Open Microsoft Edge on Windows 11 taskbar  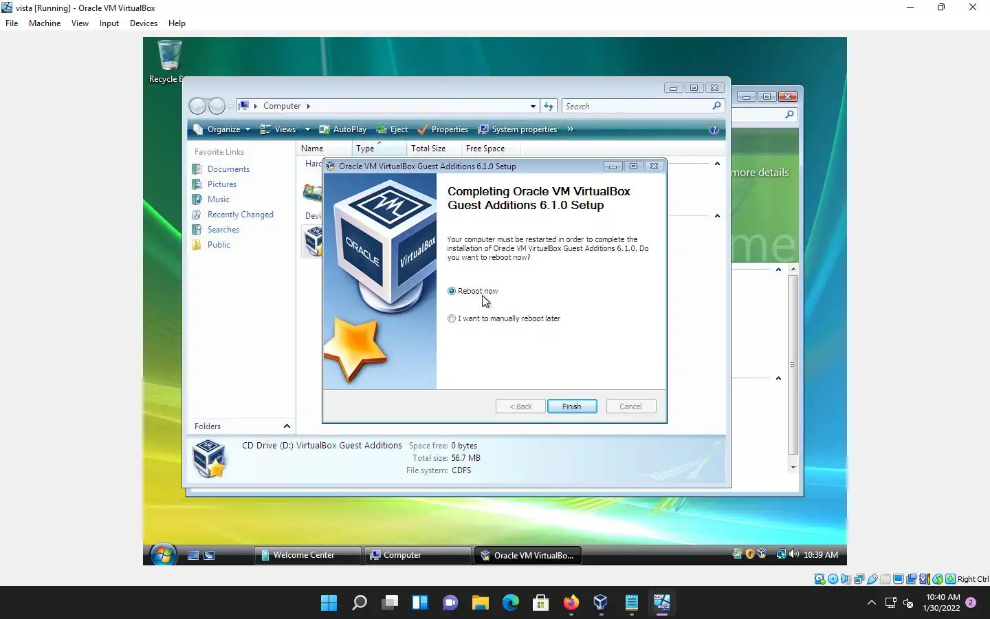[510, 603]
